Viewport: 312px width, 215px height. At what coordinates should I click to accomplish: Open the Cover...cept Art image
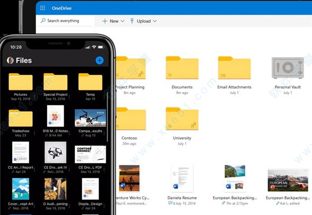(21, 189)
